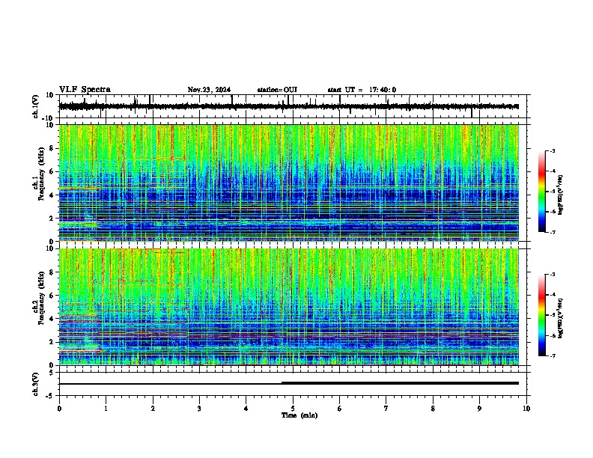Click the "6" kHz tick on ch.2 frequency axis
593x458 pixels.
(52, 296)
